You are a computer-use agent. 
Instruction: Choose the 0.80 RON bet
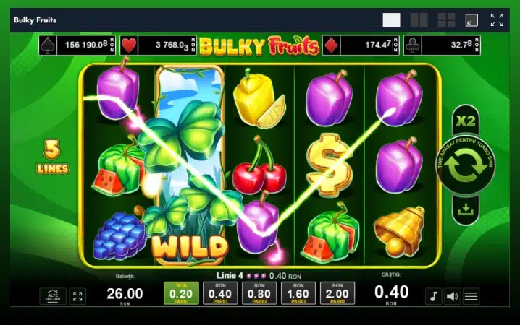click(259, 293)
